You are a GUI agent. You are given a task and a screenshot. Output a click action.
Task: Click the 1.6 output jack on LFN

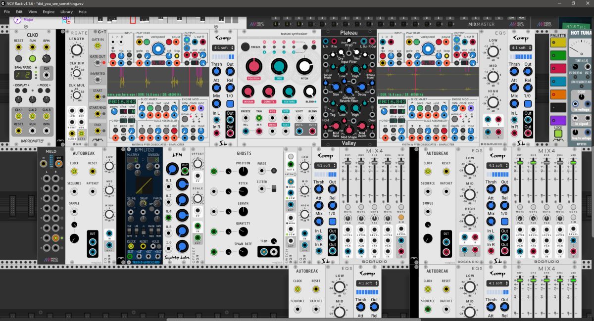168,248
